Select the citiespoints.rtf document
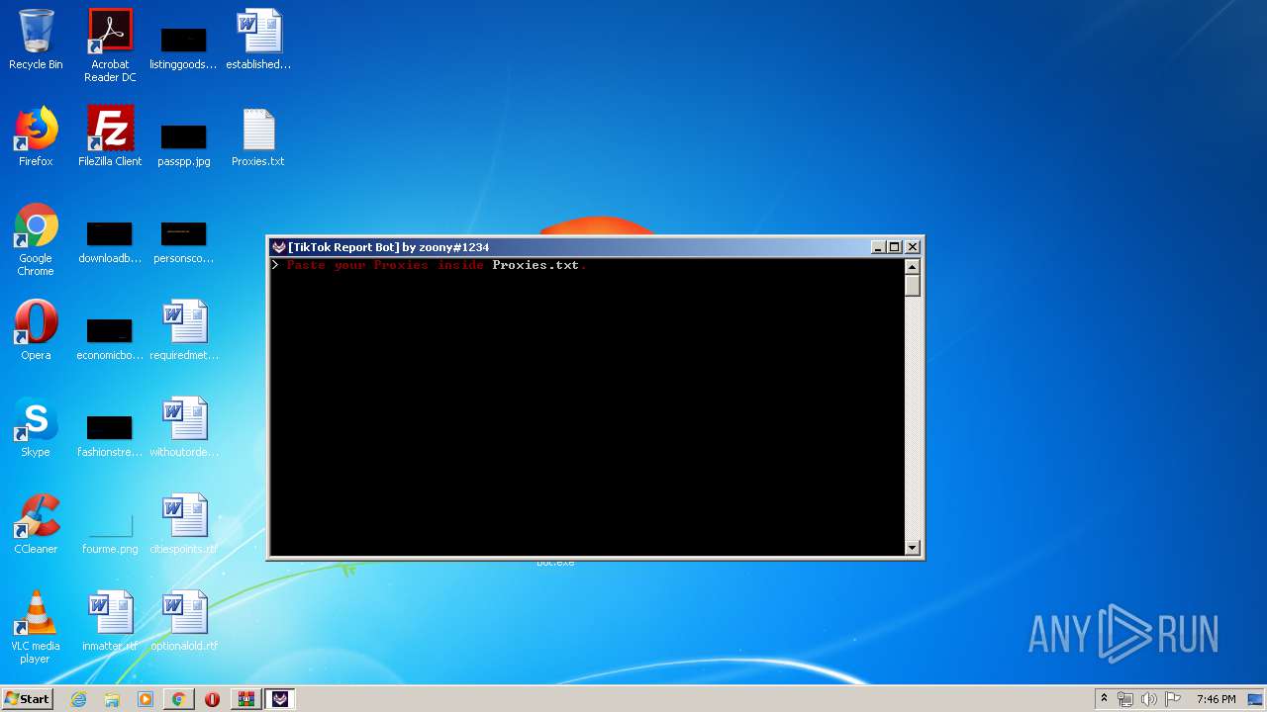Screen dimensions: 1267x712 click(x=184, y=524)
